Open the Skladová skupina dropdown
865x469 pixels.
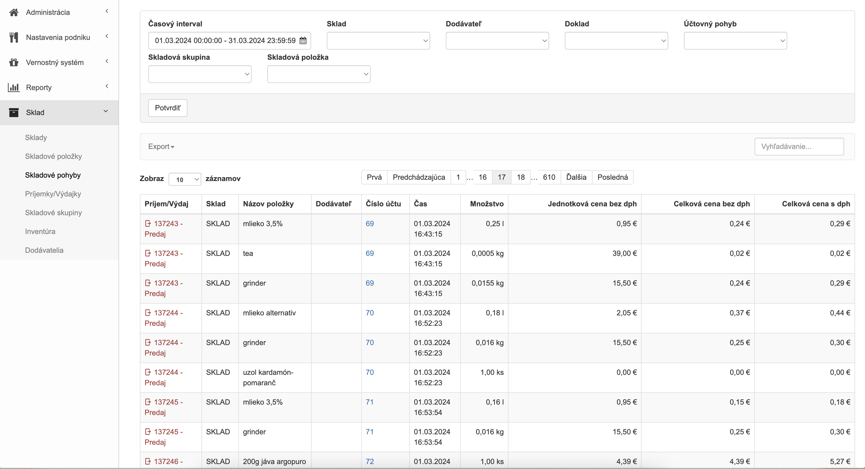[199, 74]
